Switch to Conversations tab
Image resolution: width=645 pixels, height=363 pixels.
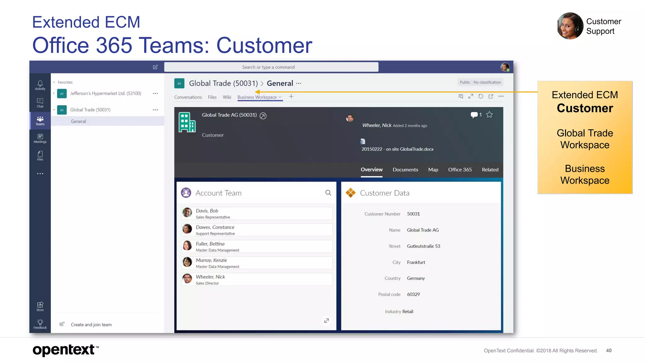point(188,97)
